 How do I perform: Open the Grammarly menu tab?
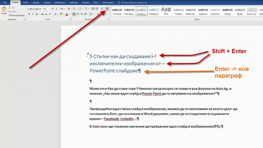tap(108, 2)
